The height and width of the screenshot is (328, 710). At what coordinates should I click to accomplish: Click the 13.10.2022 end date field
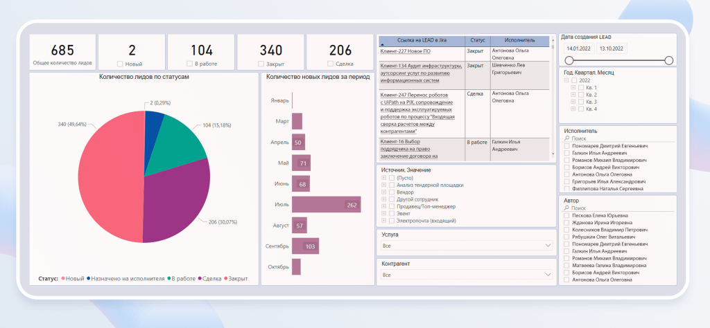point(612,48)
